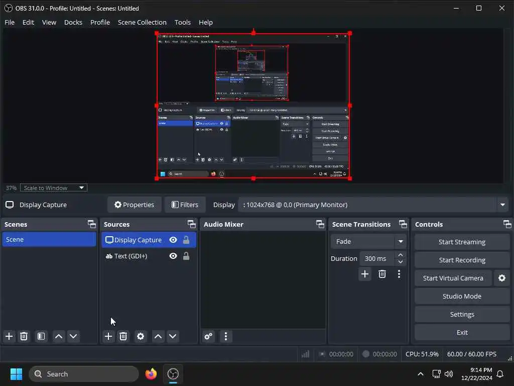Open the Docks menu
514x386 pixels.
[x=73, y=22]
